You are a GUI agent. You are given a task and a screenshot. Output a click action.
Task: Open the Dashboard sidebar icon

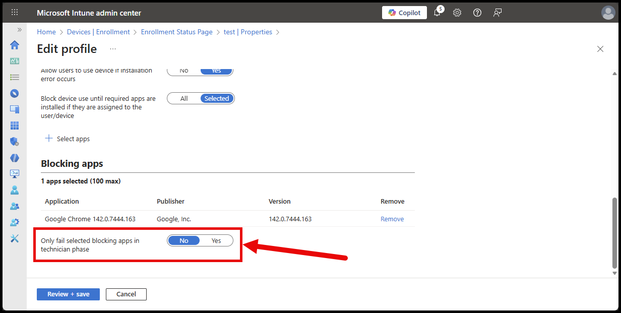[15, 61]
